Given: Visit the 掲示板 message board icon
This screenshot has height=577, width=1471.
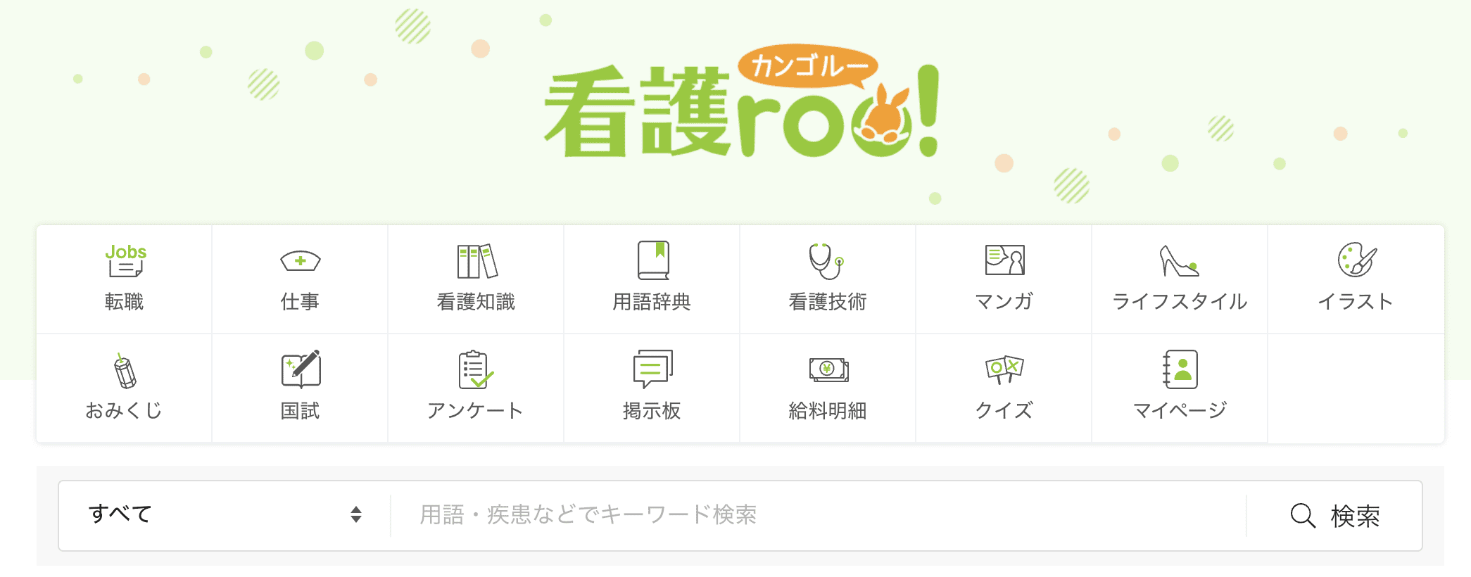Looking at the screenshot, I should tap(652, 369).
